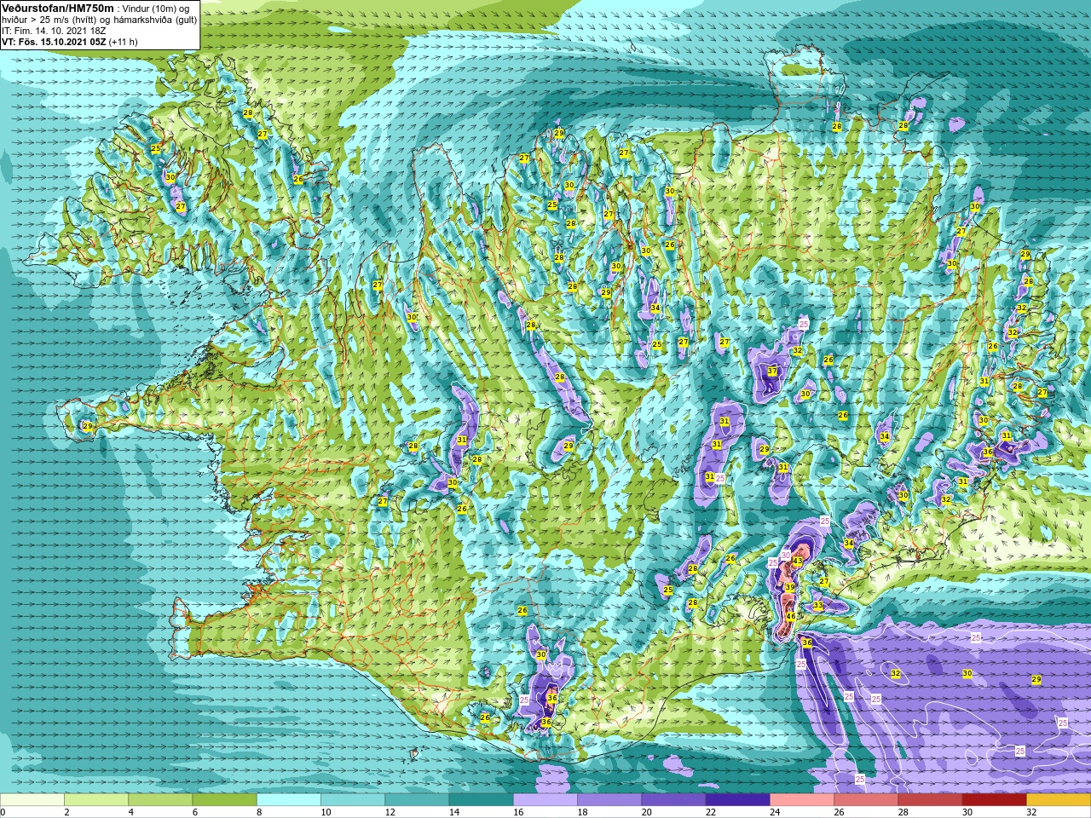Viewport: 1091px width, 818px height.
Task: Click the 'VT: Fös. 15.10.2021 05Z' valid time
Action: [53, 41]
